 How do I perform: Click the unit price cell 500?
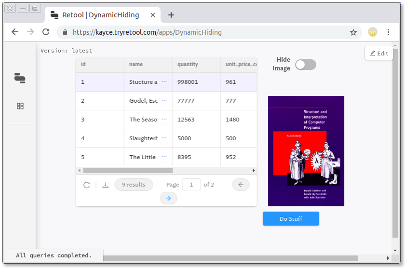pos(239,138)
